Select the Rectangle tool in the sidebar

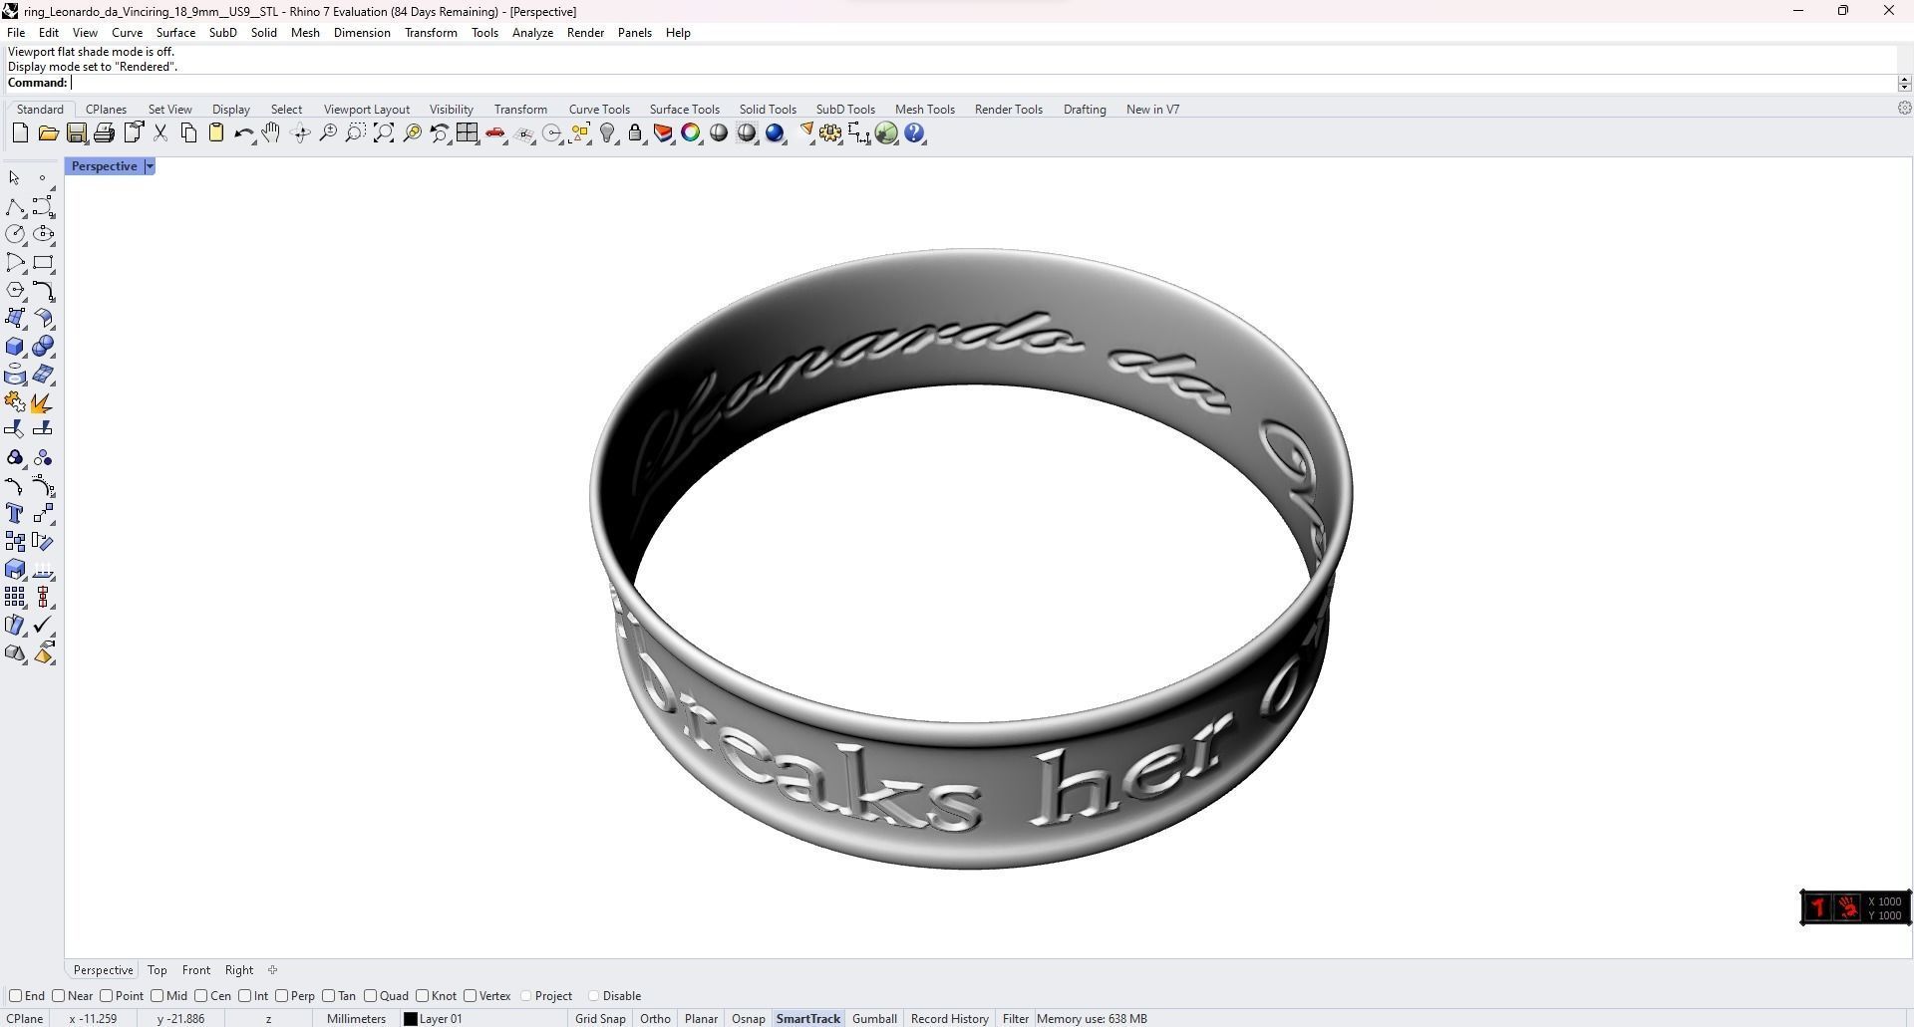[x=43, y=263]
